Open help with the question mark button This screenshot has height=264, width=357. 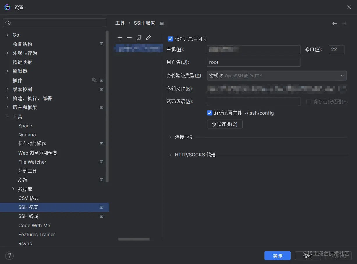[9, 256]
